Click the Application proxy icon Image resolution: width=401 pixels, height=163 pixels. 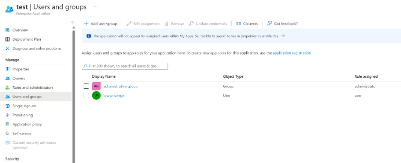7,124
